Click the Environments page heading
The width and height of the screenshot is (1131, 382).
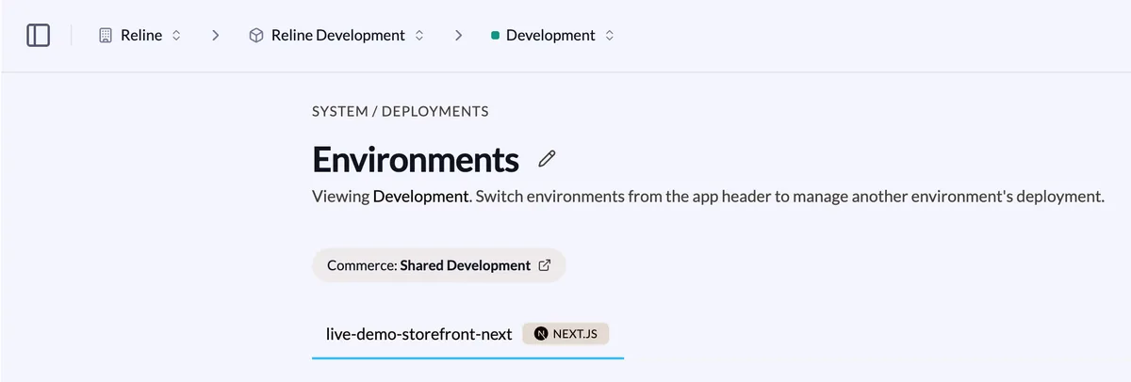416,159
